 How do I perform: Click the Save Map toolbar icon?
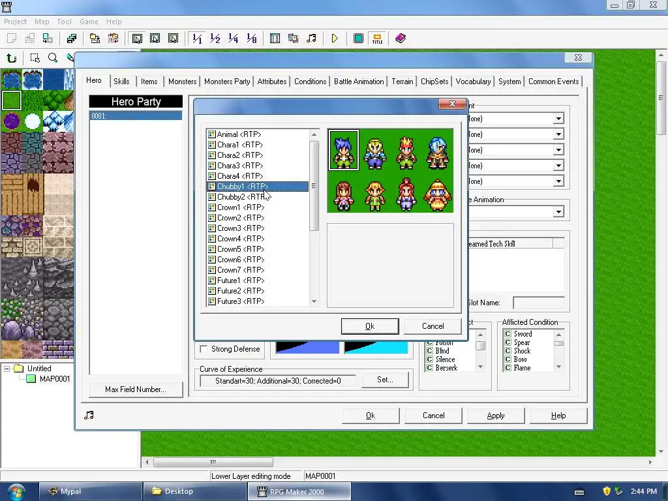pos(95,38)
